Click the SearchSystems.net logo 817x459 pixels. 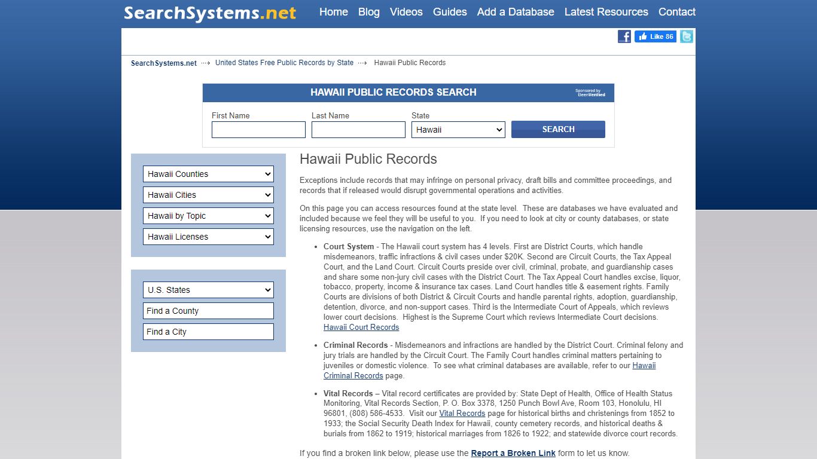click(210, 13)
